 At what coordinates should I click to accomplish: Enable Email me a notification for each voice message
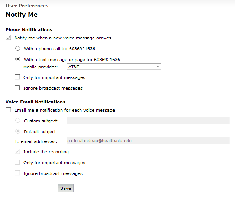click(9, 110)
